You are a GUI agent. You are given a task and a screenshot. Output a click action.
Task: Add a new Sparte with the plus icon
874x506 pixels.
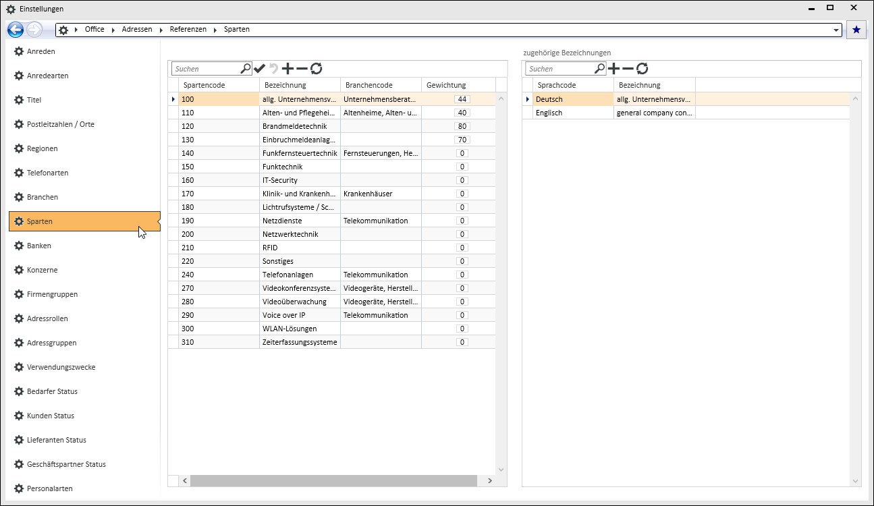(288, 68)
